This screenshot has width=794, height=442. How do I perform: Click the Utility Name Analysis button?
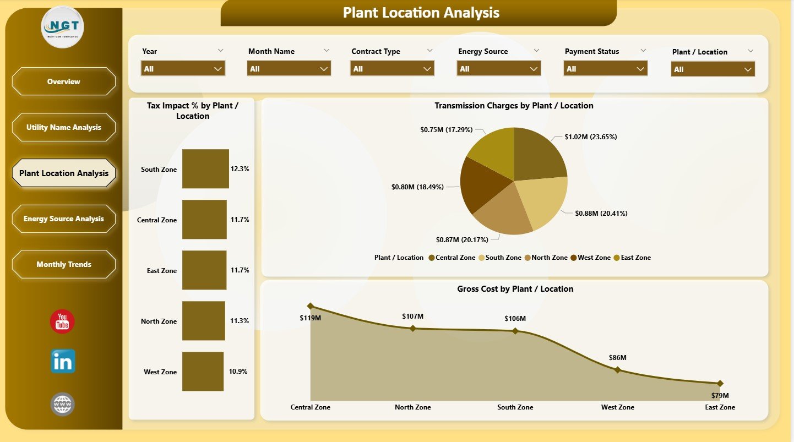point(63,127)
